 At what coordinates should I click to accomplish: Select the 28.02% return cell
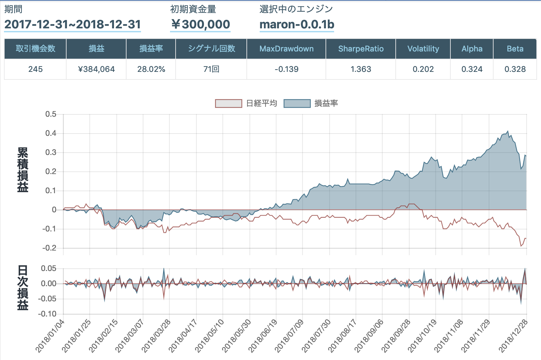151,69
